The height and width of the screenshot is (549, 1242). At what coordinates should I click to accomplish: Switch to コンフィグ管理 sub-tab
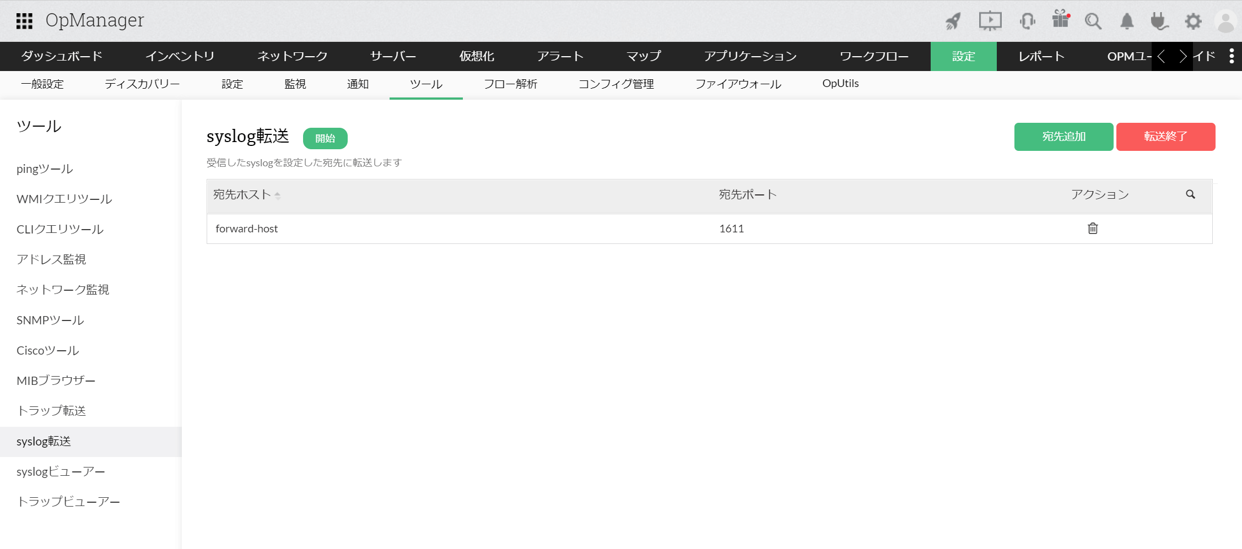coord(616,84)
